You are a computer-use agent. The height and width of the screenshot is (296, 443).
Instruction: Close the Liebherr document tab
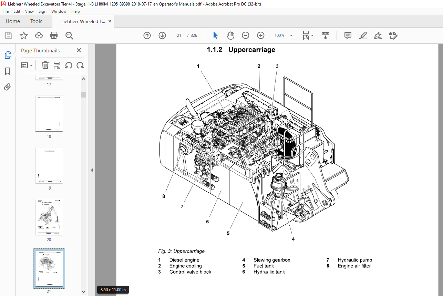coord(110,21)
